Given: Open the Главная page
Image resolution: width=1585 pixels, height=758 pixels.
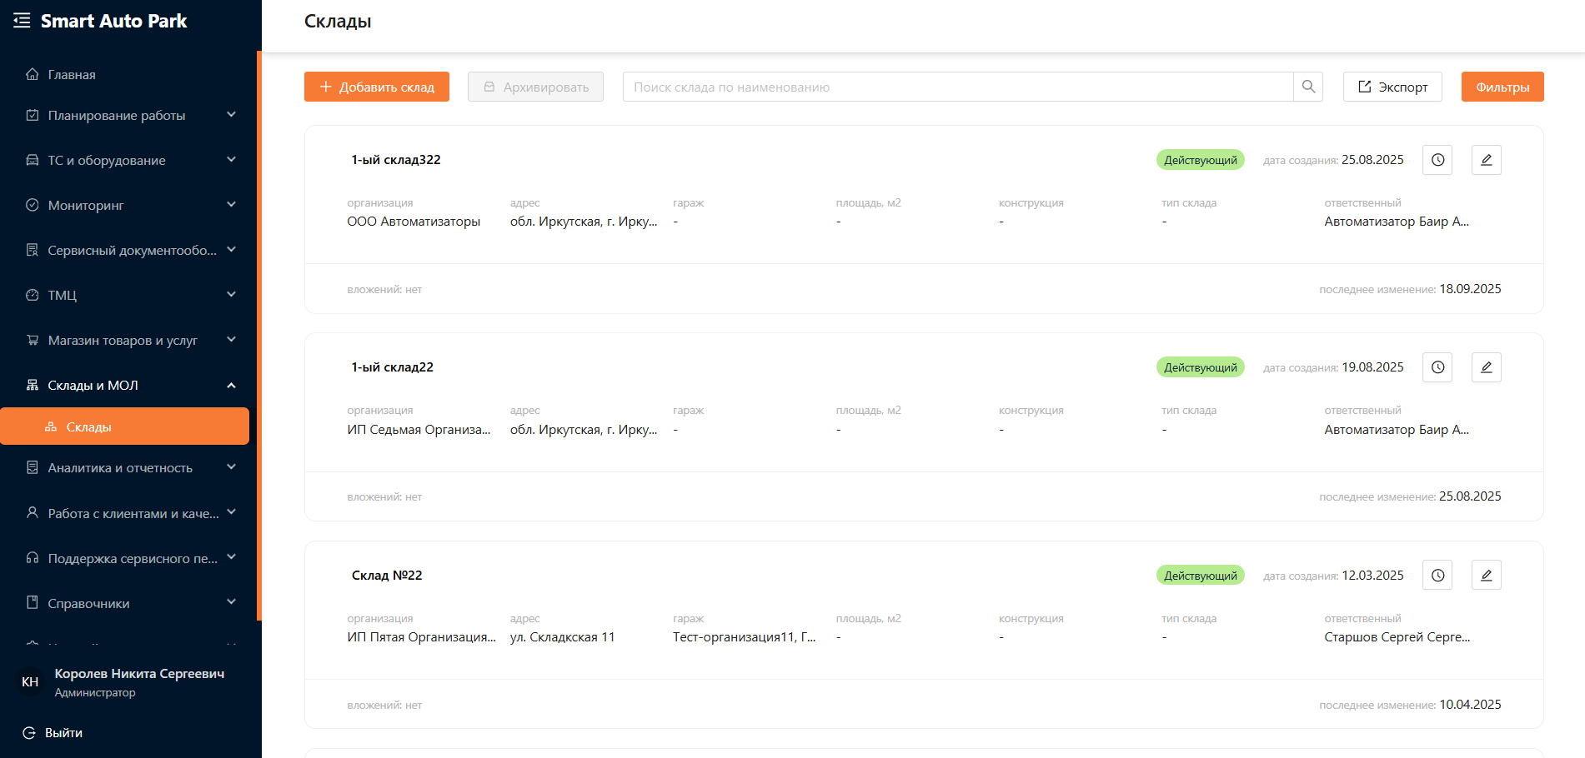Looking at the screenshot, I should click(x=72, y=75).
